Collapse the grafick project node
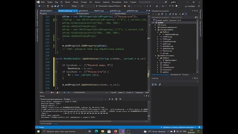Image resolution: width=238 pixels, height=134 pixels. click(153, 23)
